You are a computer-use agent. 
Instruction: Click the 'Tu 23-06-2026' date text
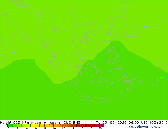(111, 122)
